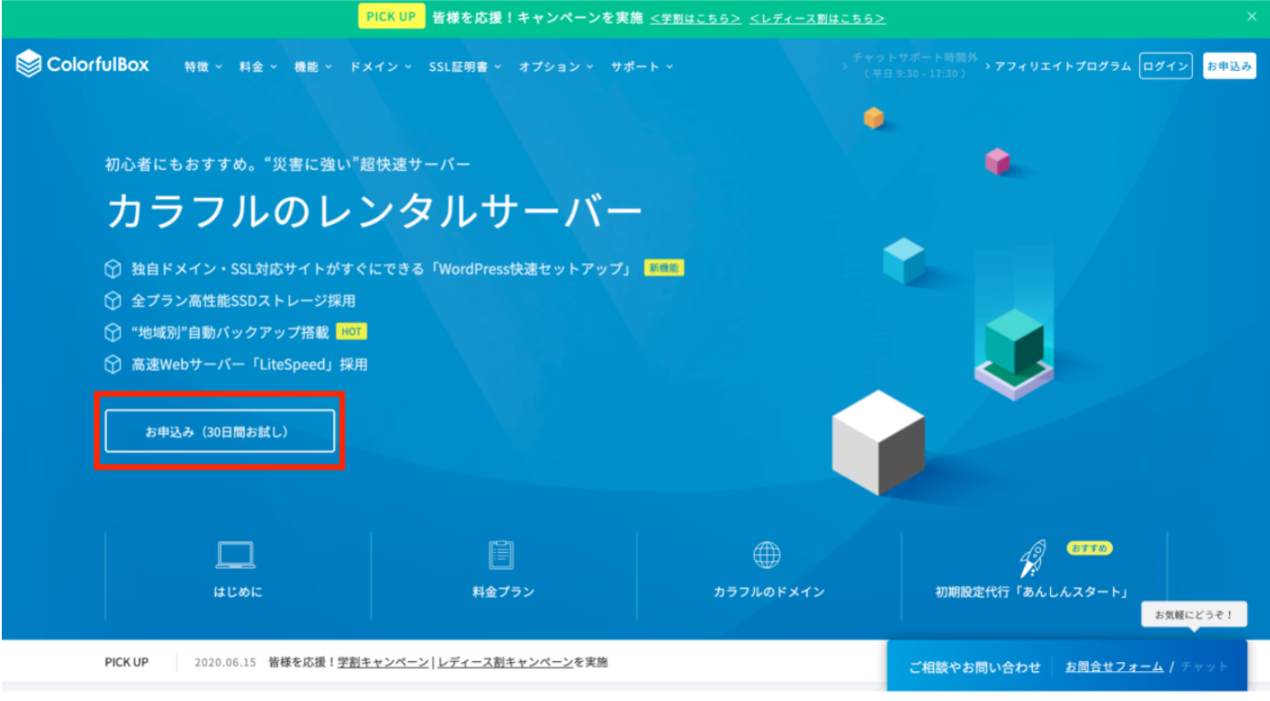Image resolution: width=1270 pixels, height=701 pixels.
Task: Click the 2020.06.15 news date
Action: 226,663
